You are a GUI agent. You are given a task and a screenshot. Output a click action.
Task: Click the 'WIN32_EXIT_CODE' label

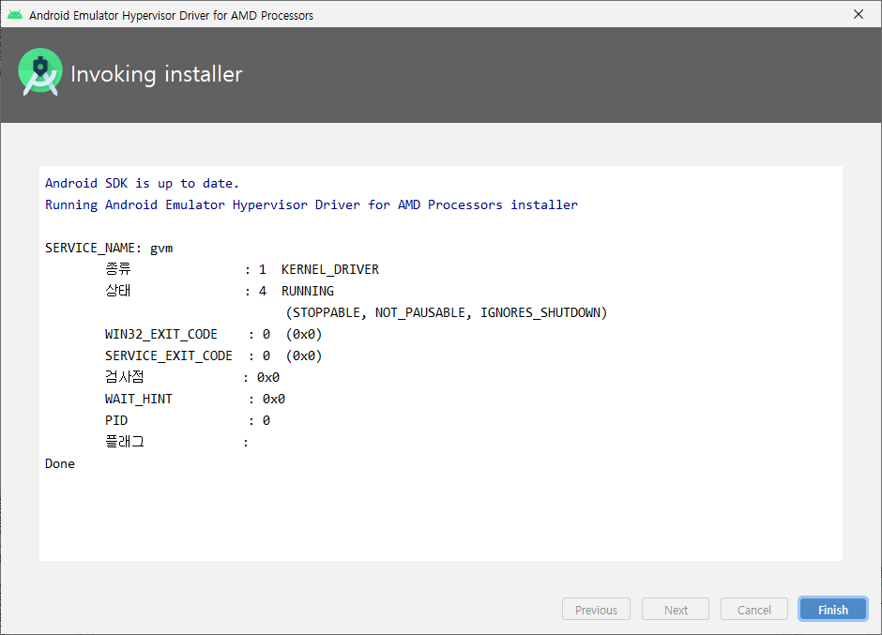pos(160,334)
